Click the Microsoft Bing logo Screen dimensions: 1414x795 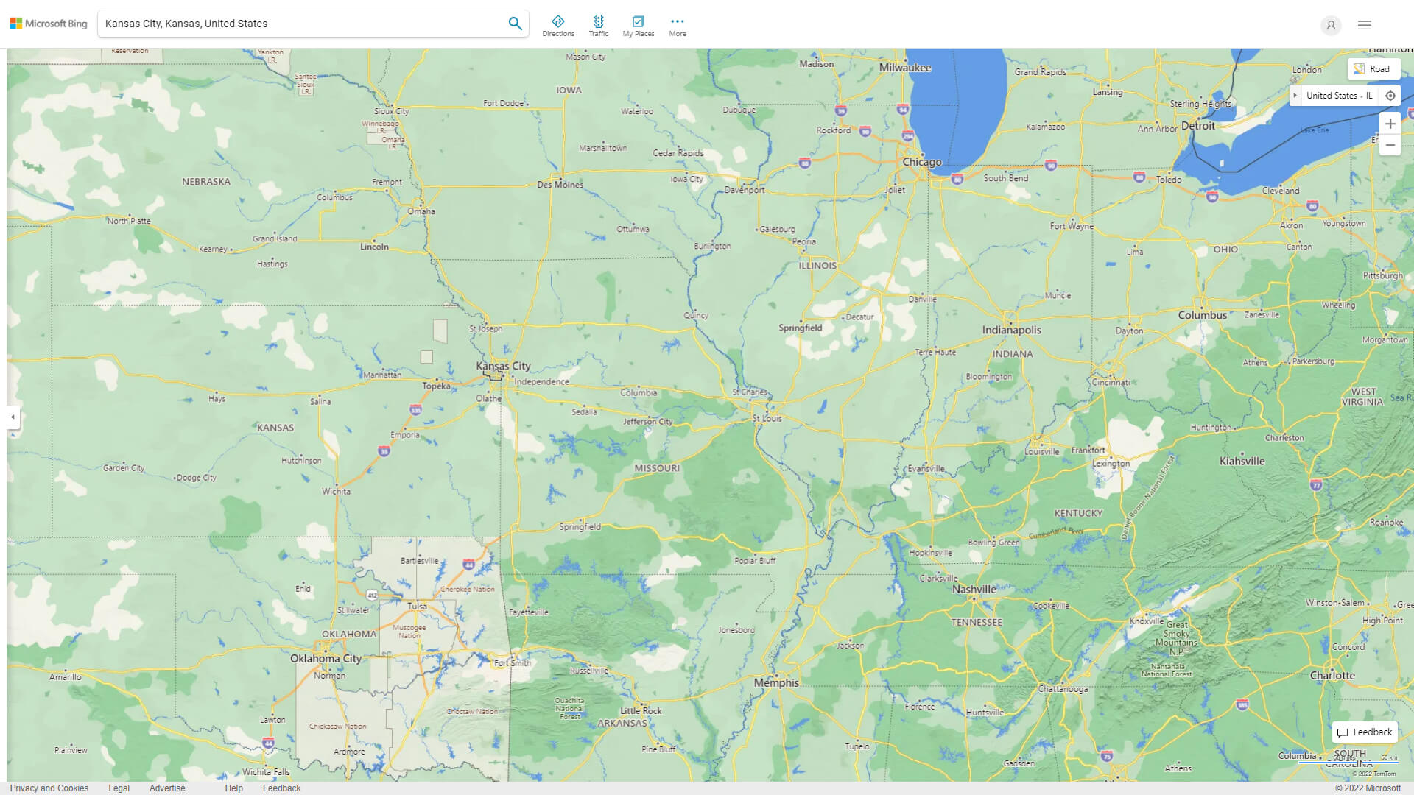[47, 23]
